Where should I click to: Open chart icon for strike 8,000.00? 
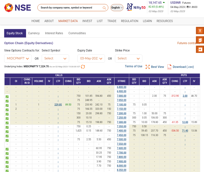coord(7,167)
